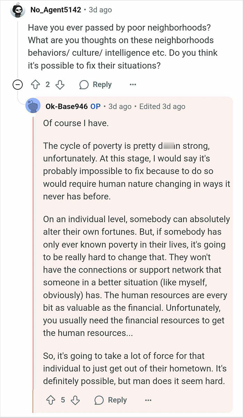Open Ok-Base946's profile link
Viewport: 243px width, 418px height.
point(65,106)
